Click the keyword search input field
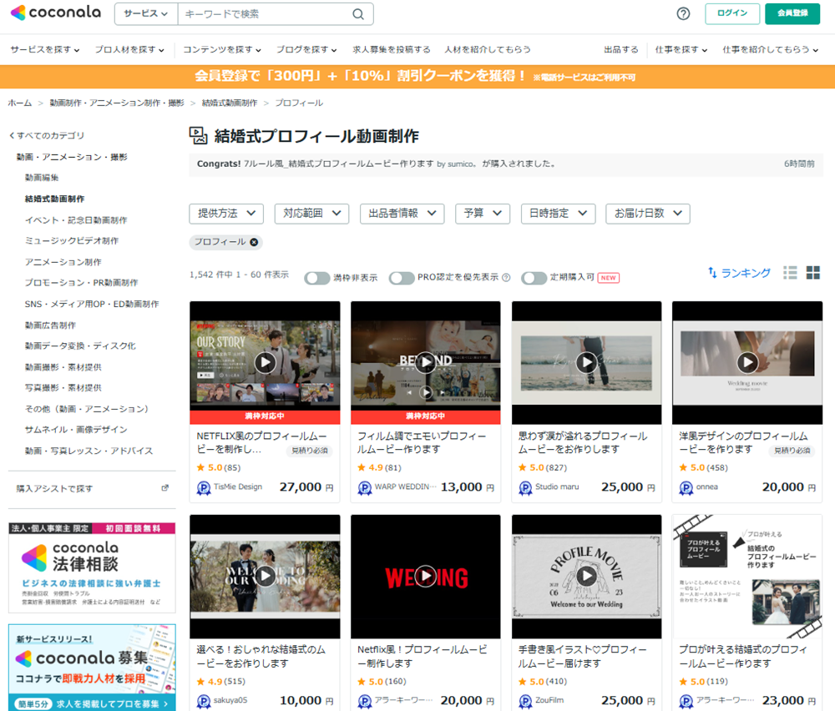This screenshot has width=835, height=711. click(x=263, y=14)
